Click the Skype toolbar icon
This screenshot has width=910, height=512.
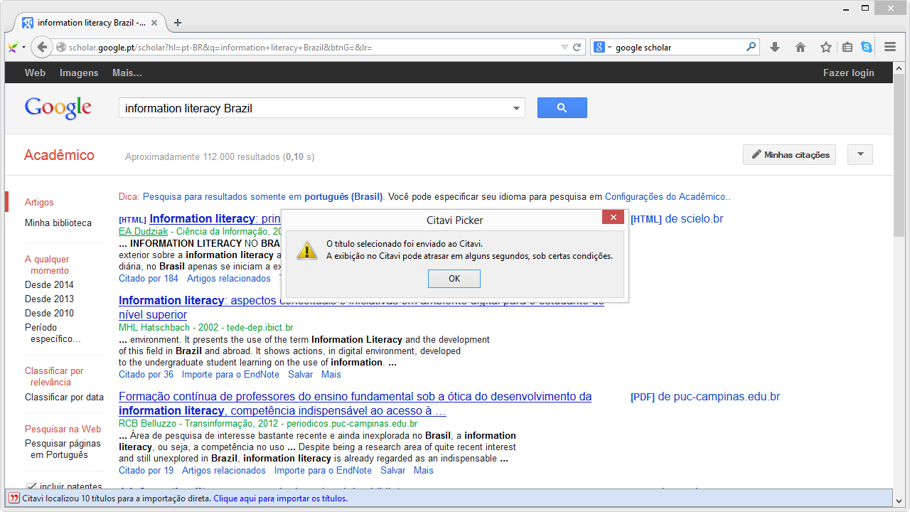pyautogui.click(x=867, y=48)
